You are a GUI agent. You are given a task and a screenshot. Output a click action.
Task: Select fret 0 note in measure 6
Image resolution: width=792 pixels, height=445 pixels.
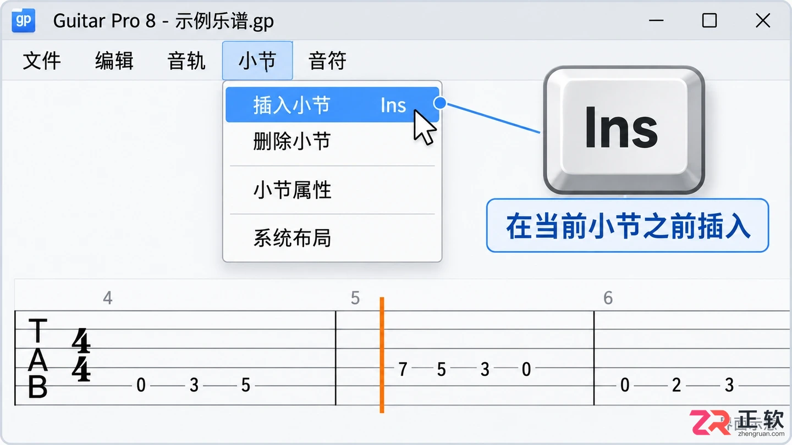coord(625,386)
